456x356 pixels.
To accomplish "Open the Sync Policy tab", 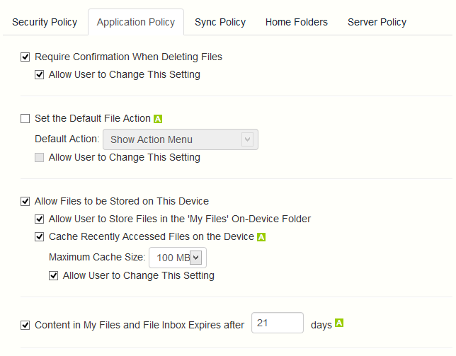I will pyautogui.click(x=220, y=22).
